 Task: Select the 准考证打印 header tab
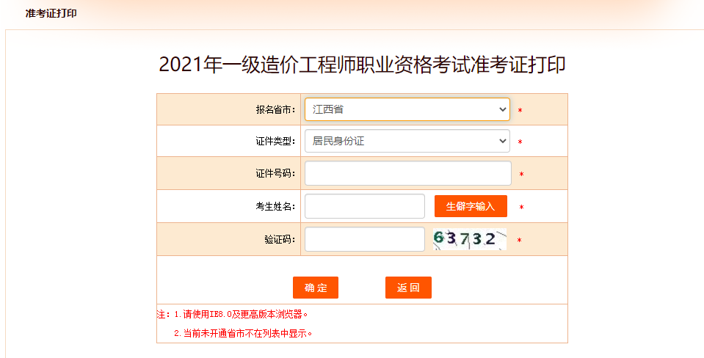[x=51, y=14]
